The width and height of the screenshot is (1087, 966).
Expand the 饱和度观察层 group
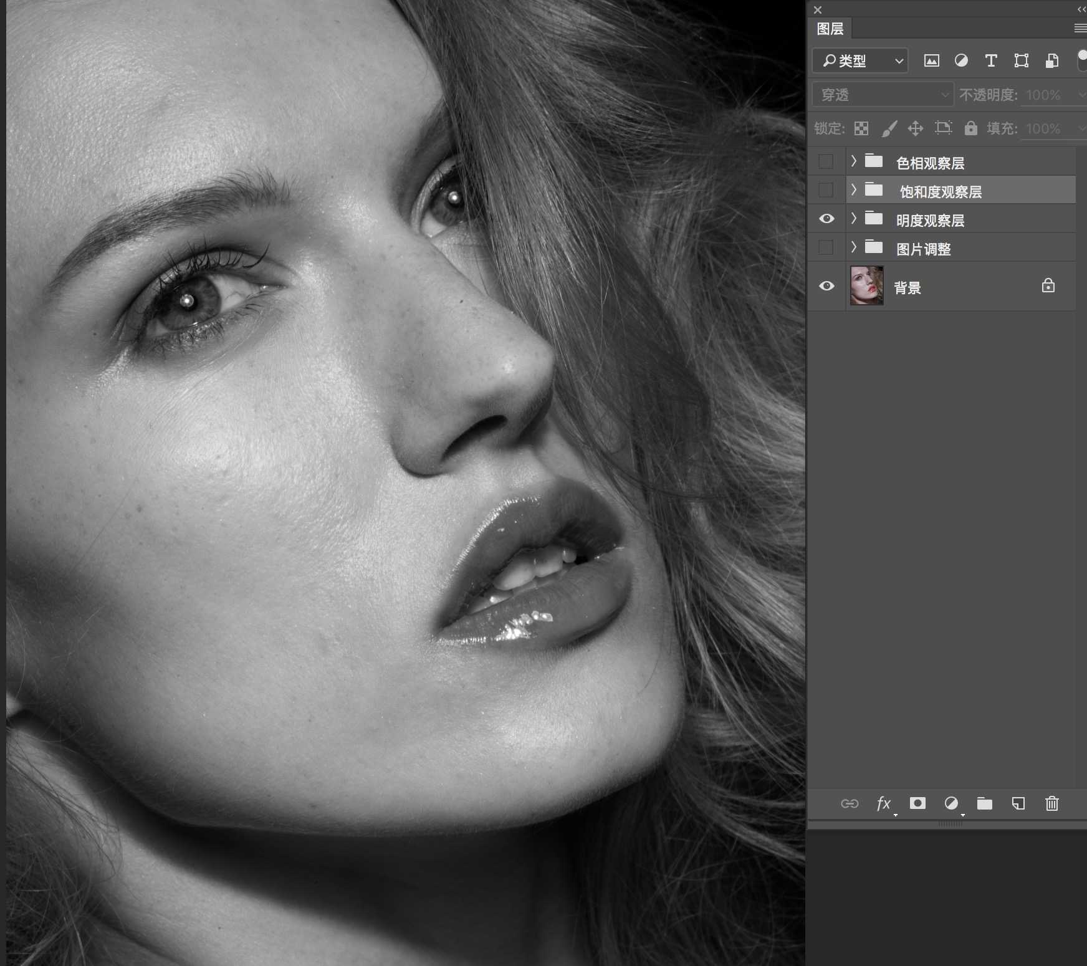point(854,189)
